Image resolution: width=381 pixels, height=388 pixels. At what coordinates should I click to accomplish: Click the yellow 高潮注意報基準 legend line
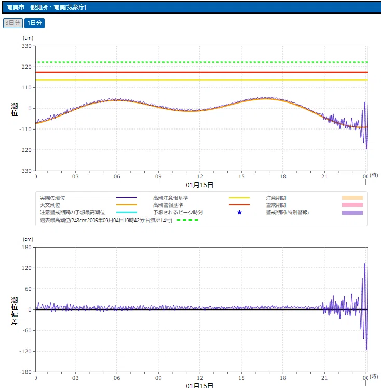[239, 198]
